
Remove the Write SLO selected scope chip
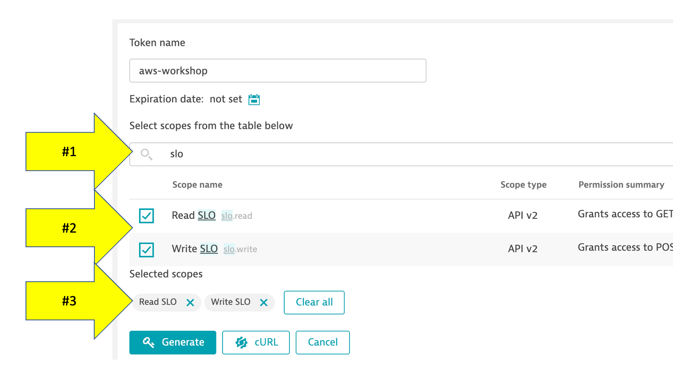tap(264, 303)
